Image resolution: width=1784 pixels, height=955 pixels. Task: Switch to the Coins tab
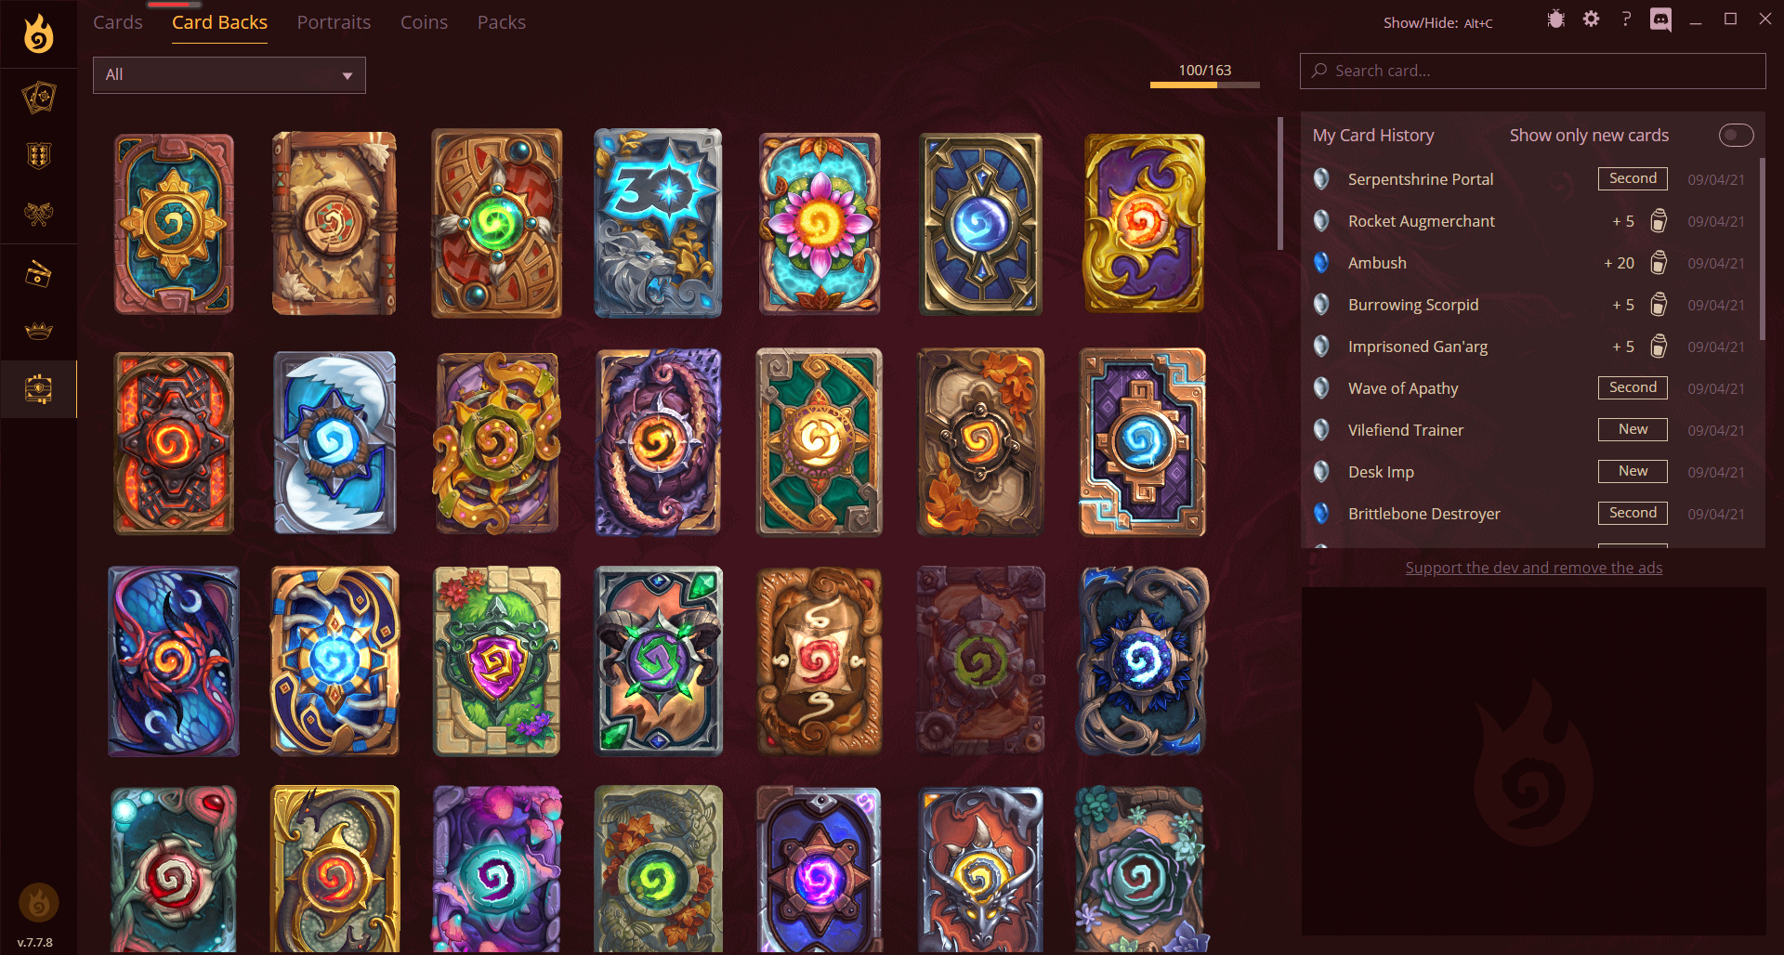(424, 22)
